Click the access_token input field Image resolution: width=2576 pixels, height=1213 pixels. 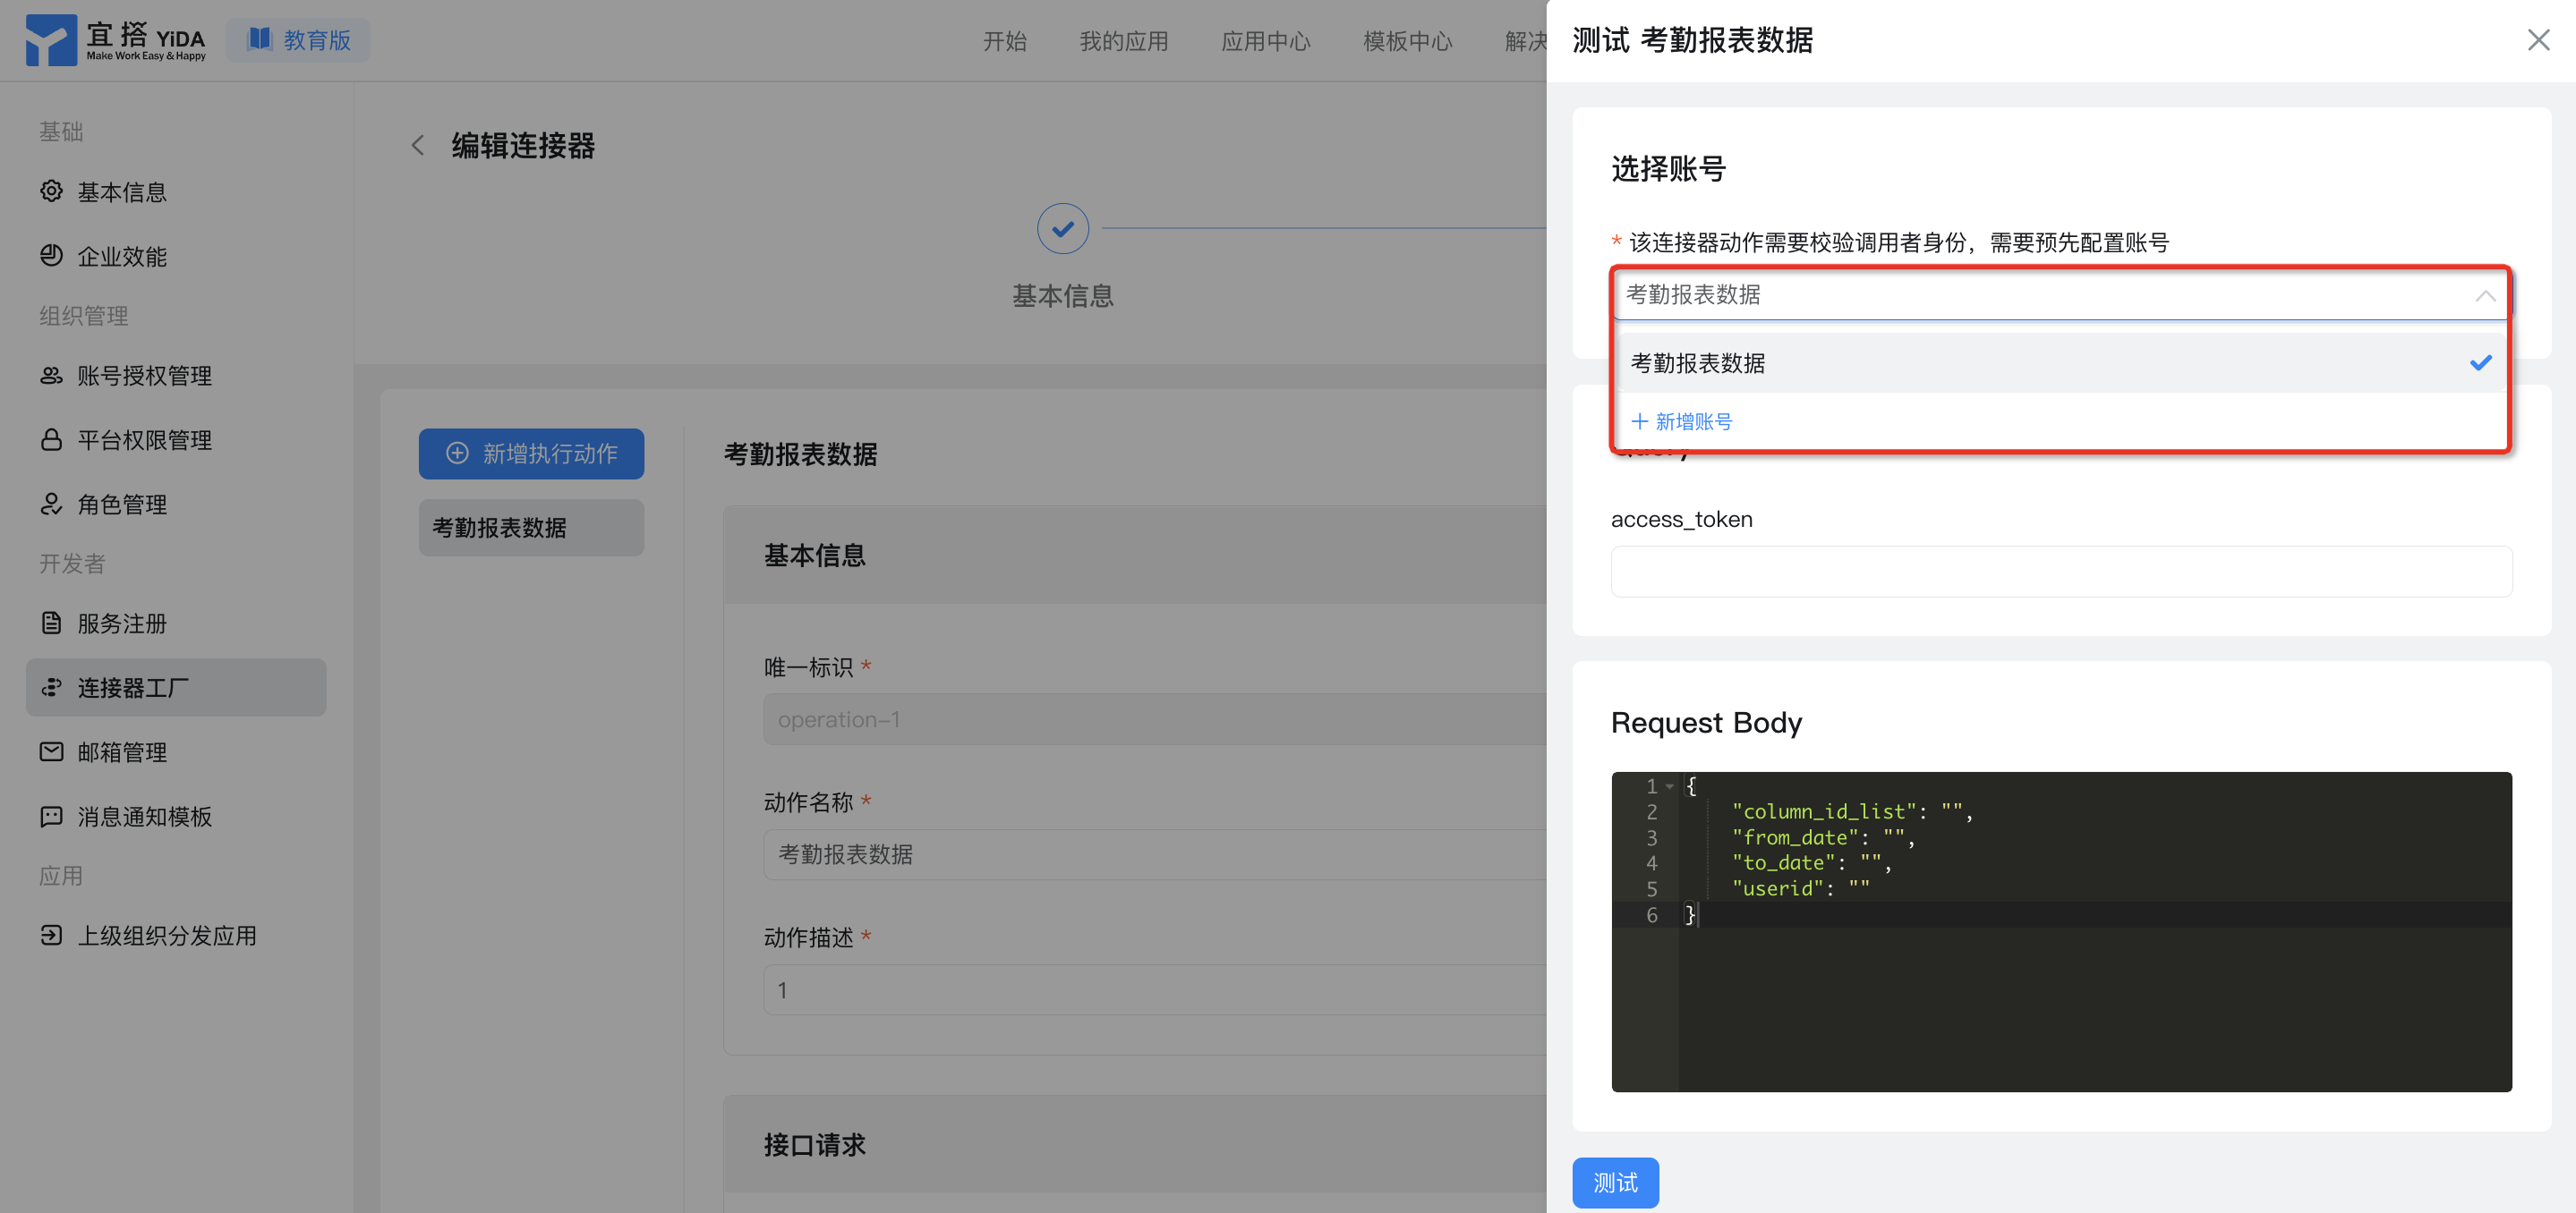coord(2061,571)
